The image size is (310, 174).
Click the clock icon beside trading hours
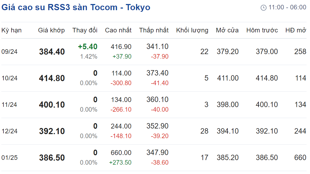point(264,8)
